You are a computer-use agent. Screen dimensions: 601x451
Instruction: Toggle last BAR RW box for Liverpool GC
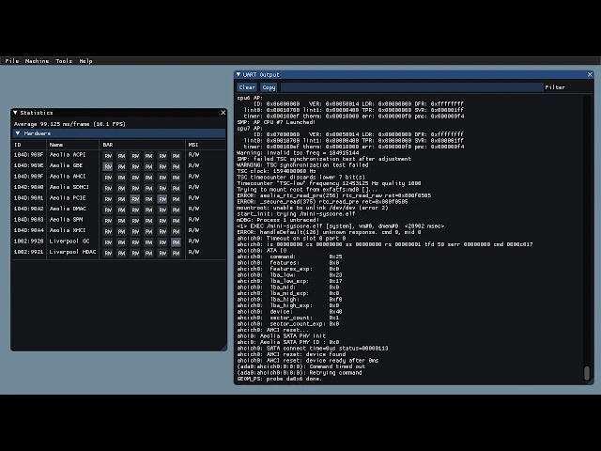[176, 242]
